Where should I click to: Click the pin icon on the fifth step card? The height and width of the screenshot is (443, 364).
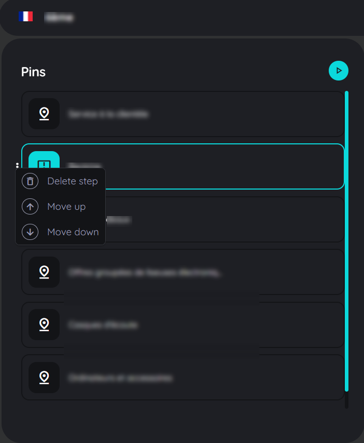pyautogui.click(x=44, y=325)
